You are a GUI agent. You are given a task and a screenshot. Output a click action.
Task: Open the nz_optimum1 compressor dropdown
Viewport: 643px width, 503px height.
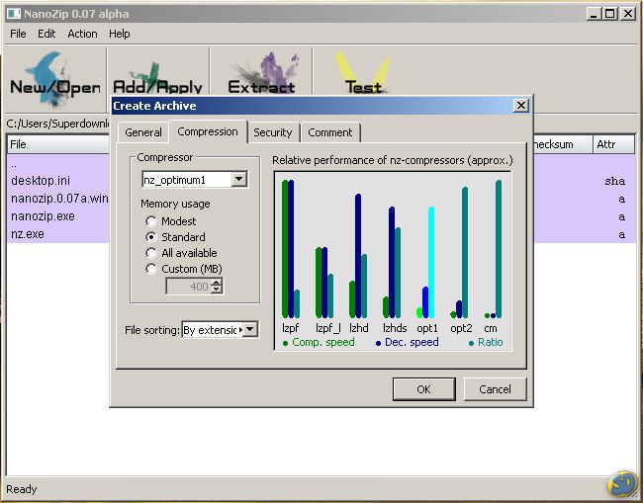(238, 180)
